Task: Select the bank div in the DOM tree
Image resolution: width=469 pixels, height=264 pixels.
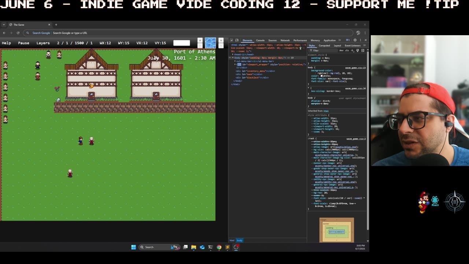Action: [x=249, y=74]
